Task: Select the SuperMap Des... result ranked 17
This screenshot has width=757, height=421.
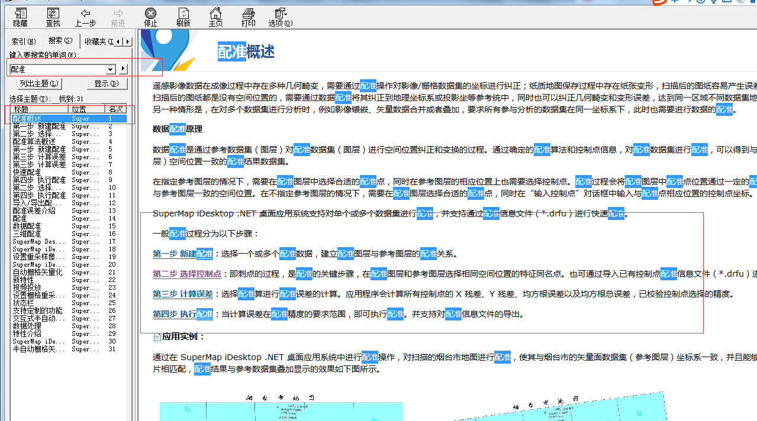Action: (x=69, y=242)
